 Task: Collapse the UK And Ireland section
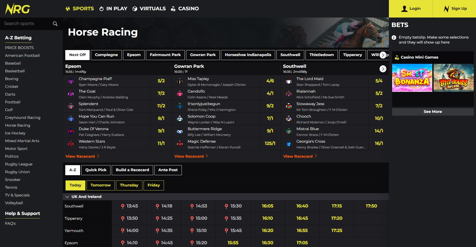pos(67,197)
